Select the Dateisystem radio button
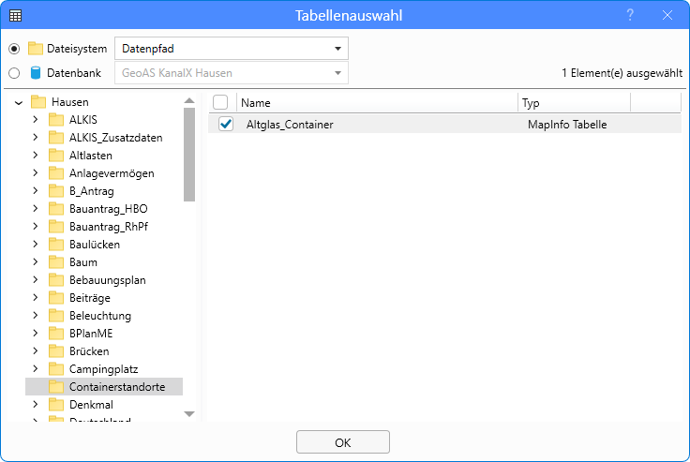The height and width of the screenshot is (462, 690). pyautogui.click(x=14, y=49)
